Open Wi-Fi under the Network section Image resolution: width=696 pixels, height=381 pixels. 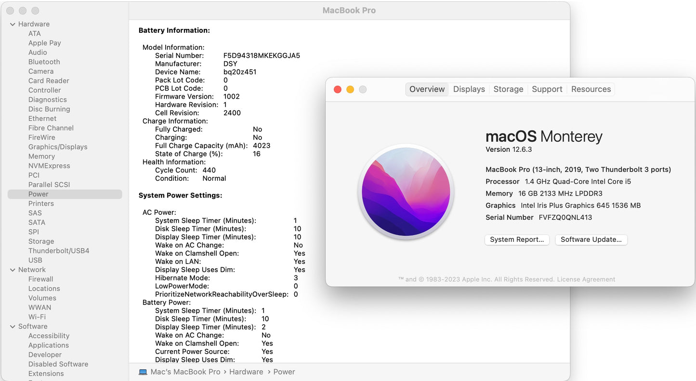37,317
